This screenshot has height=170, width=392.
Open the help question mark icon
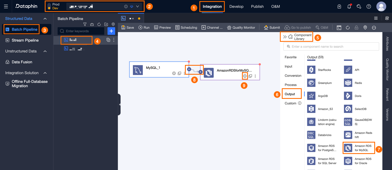tap(369, 7)
